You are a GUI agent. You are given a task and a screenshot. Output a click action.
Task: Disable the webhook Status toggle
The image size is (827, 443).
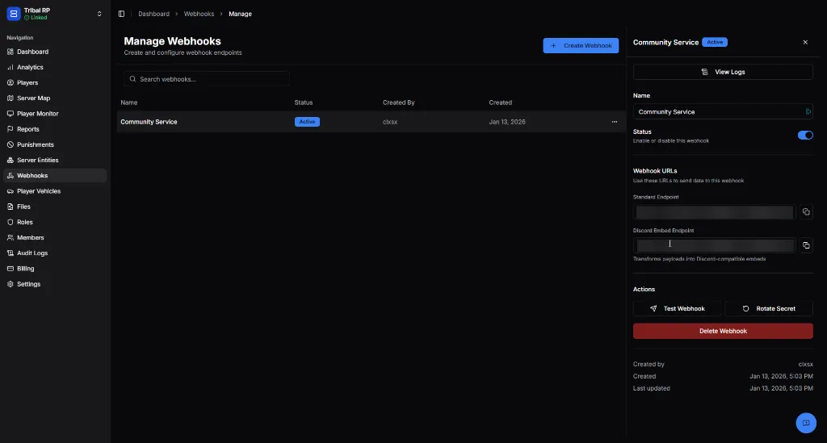pos(805,136)
